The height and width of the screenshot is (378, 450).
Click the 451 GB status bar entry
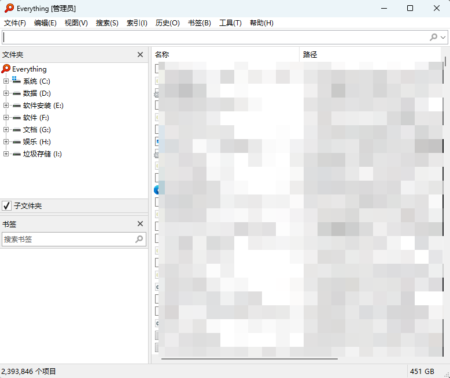[x=422, y=372]
